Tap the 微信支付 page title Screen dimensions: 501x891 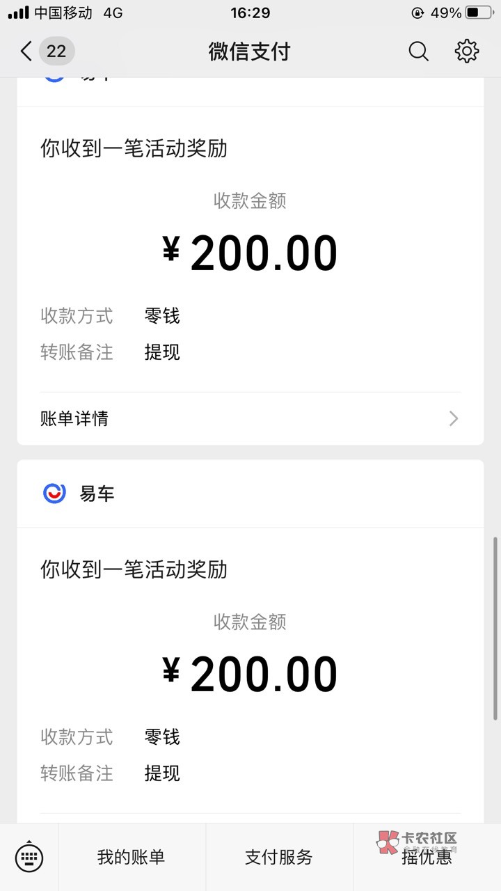click(x=249, y=51)
